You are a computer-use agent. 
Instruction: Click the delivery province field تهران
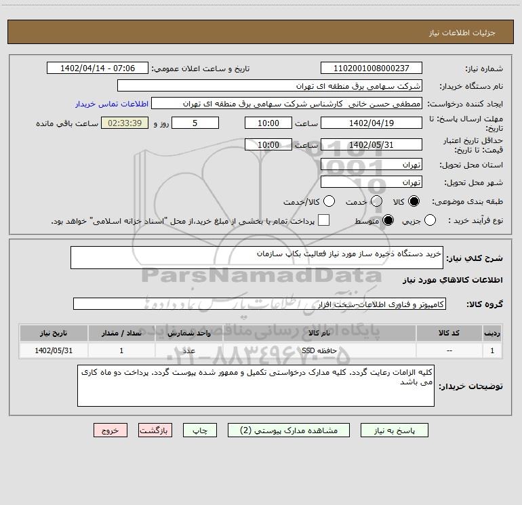click(372, 165)
